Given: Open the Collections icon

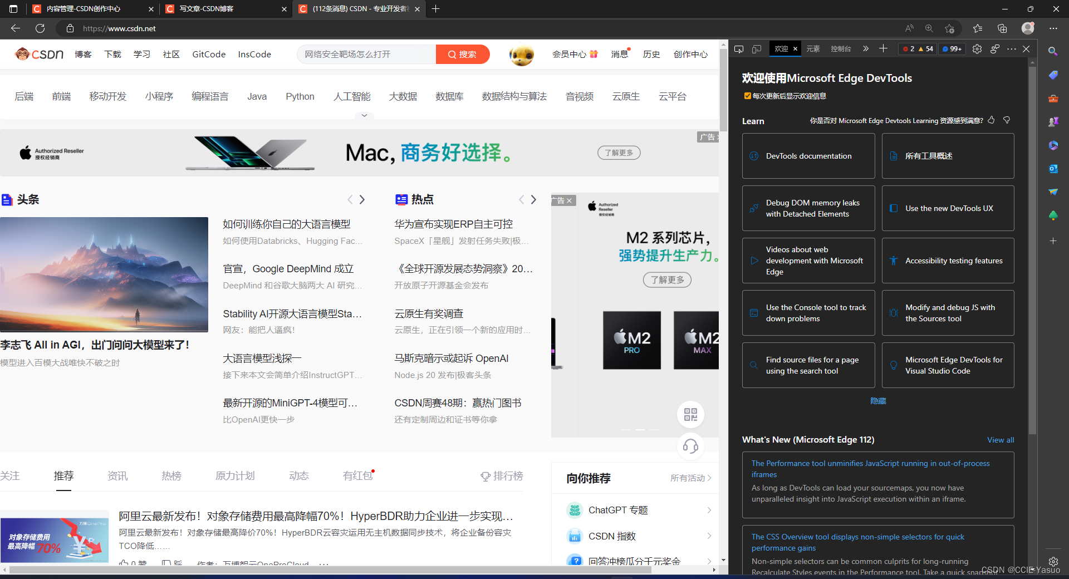Looking at the screenshot, I should [x=1002, y=28].
